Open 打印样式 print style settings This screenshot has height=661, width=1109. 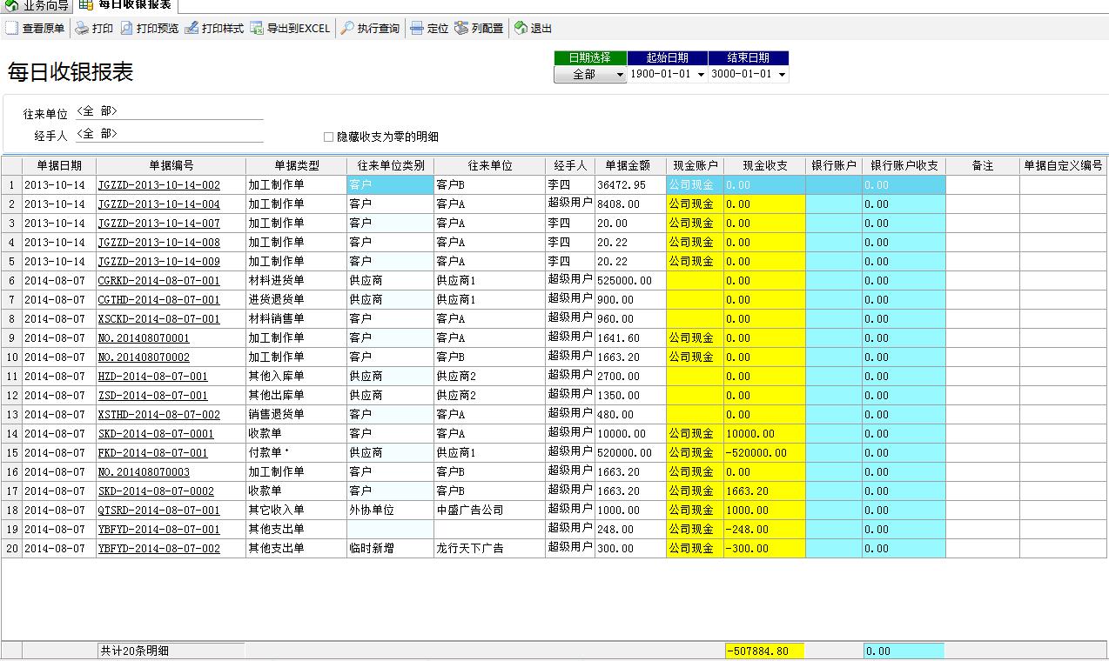pos(192,29)
